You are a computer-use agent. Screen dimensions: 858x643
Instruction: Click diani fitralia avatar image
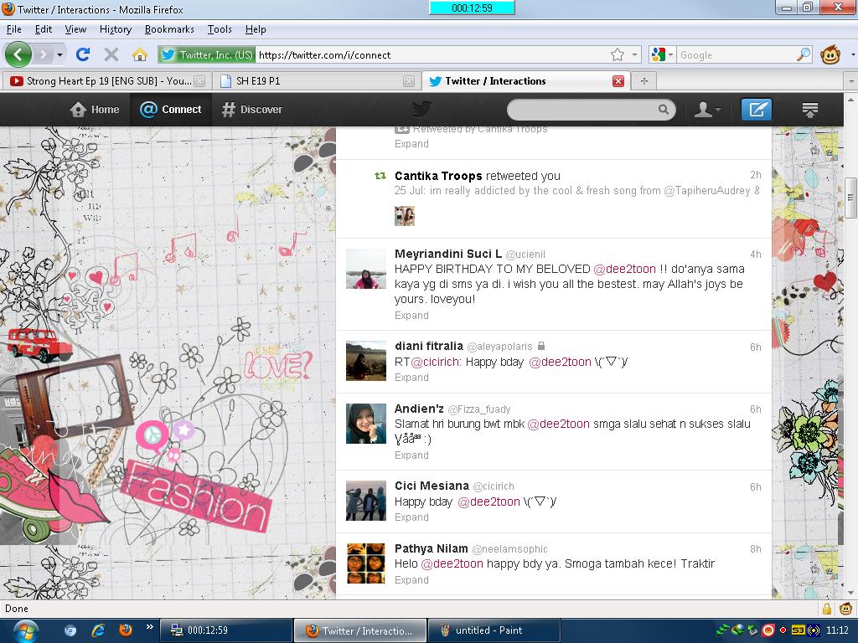pos(366,361)
